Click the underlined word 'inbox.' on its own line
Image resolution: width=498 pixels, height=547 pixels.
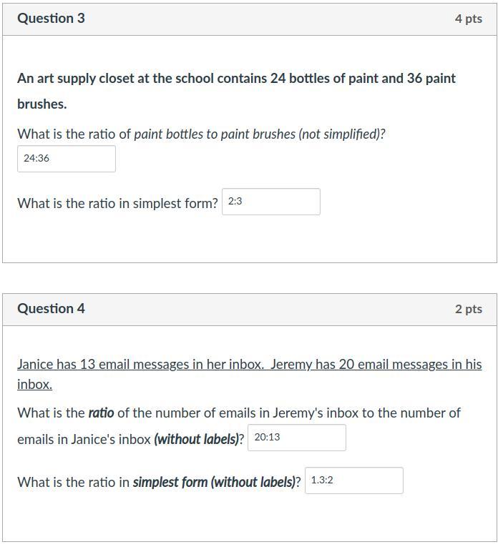[34, 385]
